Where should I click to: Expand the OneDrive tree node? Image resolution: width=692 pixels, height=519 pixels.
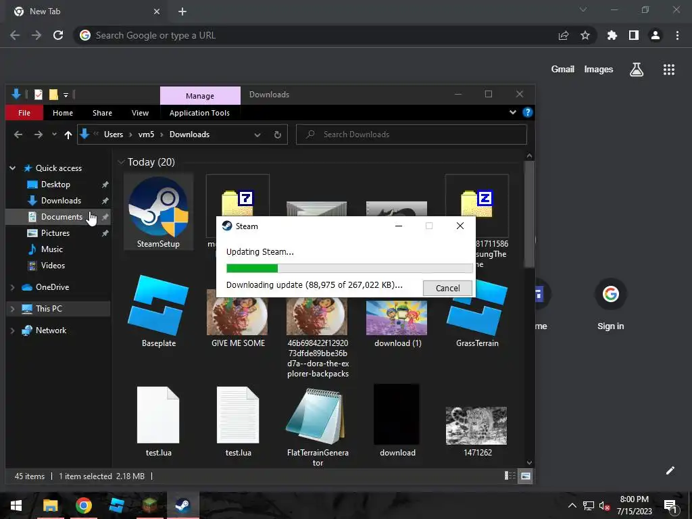(x=12, y=287)
